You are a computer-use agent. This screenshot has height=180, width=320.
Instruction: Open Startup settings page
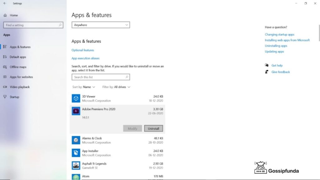click(14, 97)
